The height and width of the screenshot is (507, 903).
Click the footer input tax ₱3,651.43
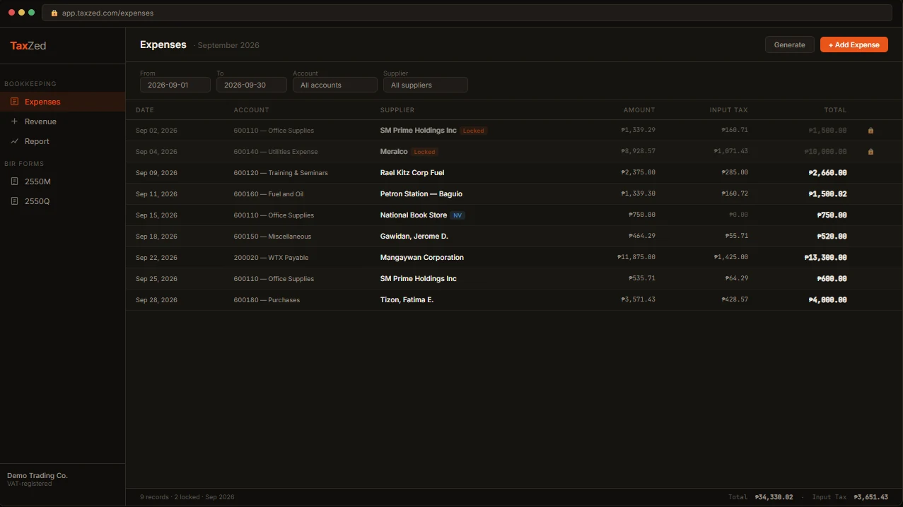tap(870, 497)
